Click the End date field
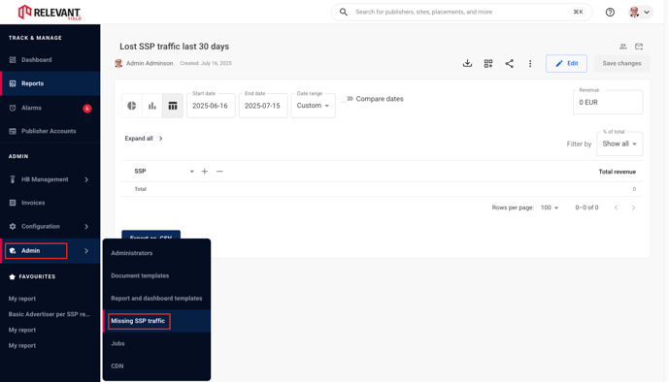This screenshot has width=668, height=382. click(x=263, y=106)
